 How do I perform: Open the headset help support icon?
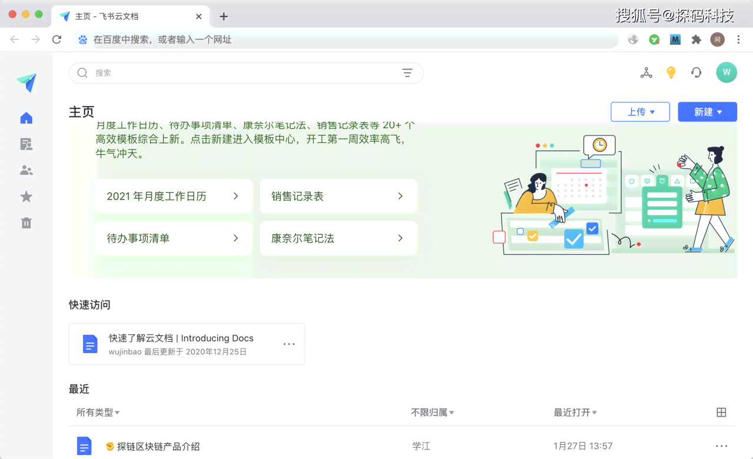[696, 72]
